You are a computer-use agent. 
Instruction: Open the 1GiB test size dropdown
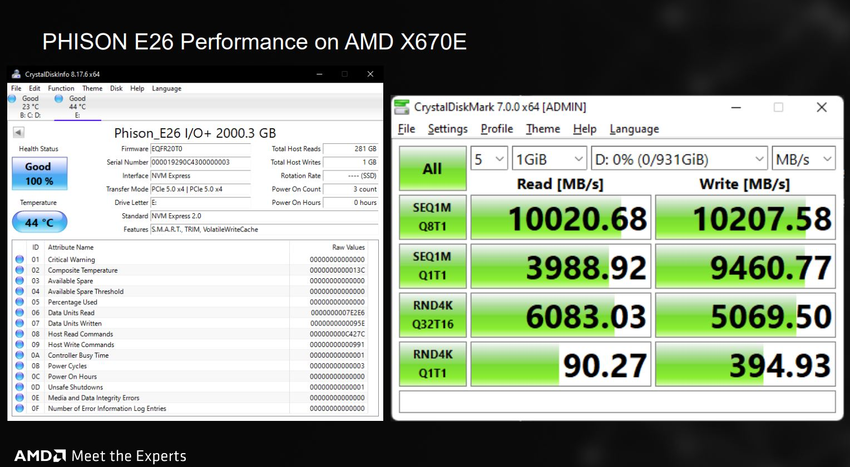coord(550,160)
